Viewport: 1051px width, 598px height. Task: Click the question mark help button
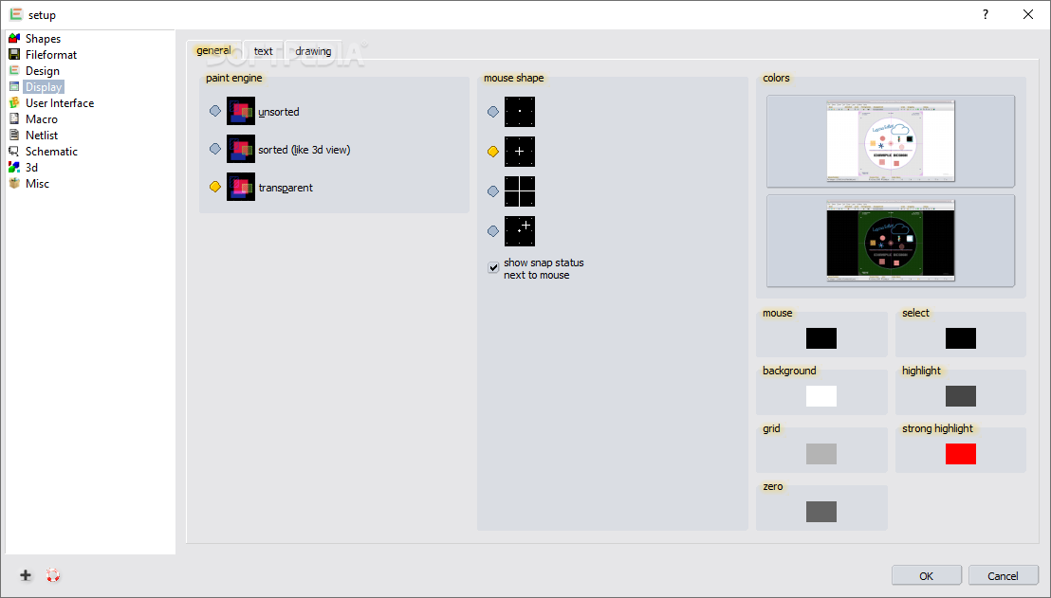click(x=986, y=14)
